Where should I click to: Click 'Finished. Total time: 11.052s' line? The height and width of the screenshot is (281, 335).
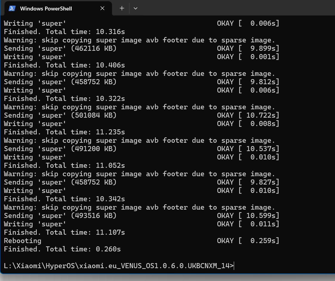coord(64,166)
